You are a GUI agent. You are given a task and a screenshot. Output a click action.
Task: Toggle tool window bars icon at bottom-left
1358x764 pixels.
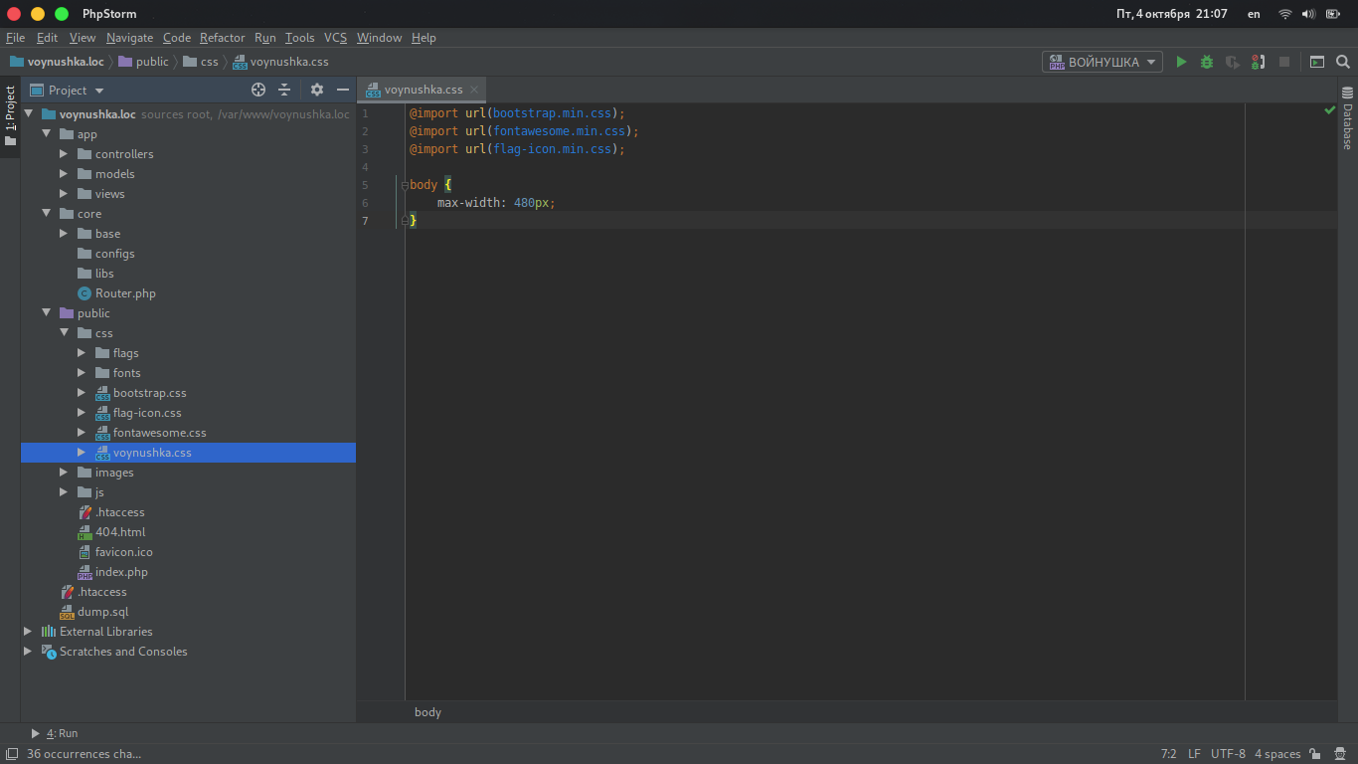11,754
